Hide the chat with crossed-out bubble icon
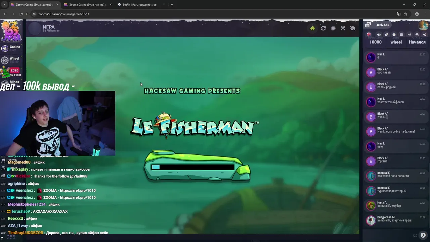Screen dimensions: 430x242 352,29
